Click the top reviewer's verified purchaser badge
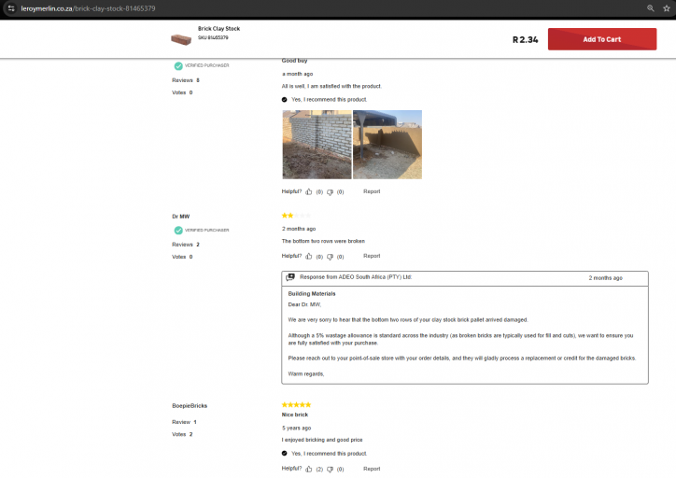 [x=178, y=66]
